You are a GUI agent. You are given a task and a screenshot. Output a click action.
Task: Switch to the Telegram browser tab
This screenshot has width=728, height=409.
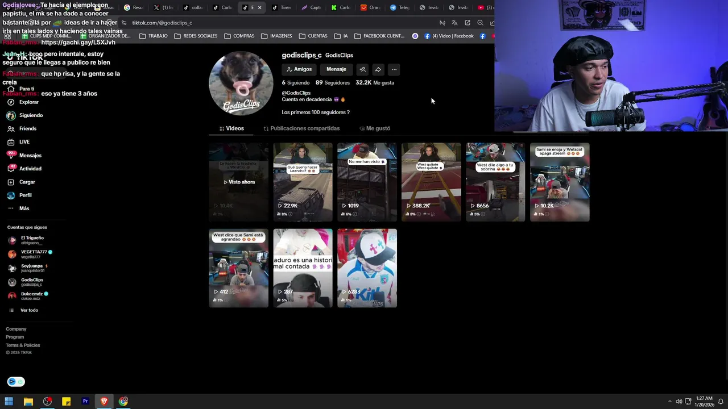[400, 7]
